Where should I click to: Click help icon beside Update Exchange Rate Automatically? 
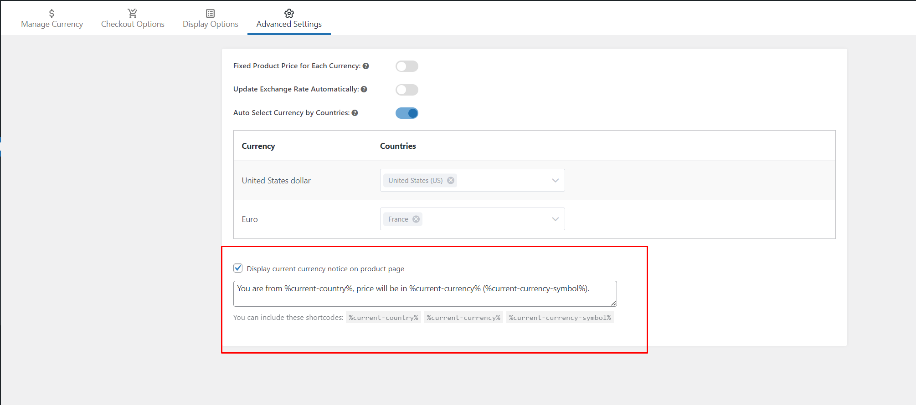pos(364,89)
